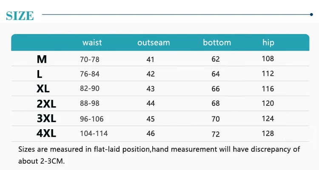Screen dimensions: 319x170
Task: Select the M size row label
Action: [x=42, y=59]
